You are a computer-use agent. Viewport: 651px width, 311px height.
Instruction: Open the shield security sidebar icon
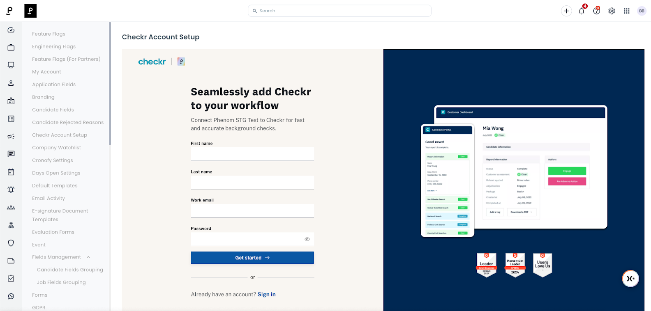point(11,243)
